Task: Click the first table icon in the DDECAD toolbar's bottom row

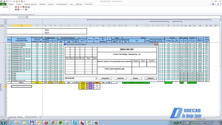Action: [x=16, y=10]
